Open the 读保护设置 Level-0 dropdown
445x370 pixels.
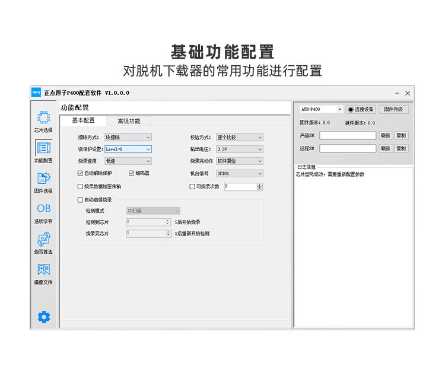128,149
